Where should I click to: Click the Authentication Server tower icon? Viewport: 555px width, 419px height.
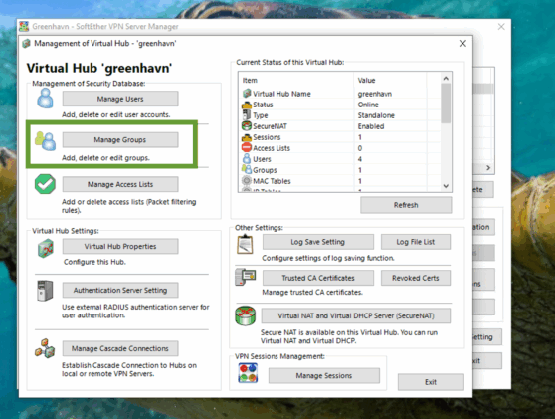[45, 291]
